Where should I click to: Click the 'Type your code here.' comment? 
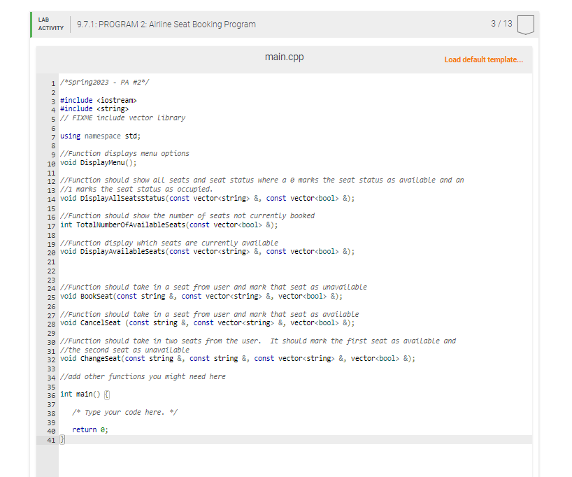click(x=124, y=412)
